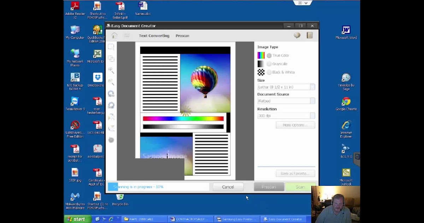
Task: Open the Recycle Bin
Action: click(120, 199)
